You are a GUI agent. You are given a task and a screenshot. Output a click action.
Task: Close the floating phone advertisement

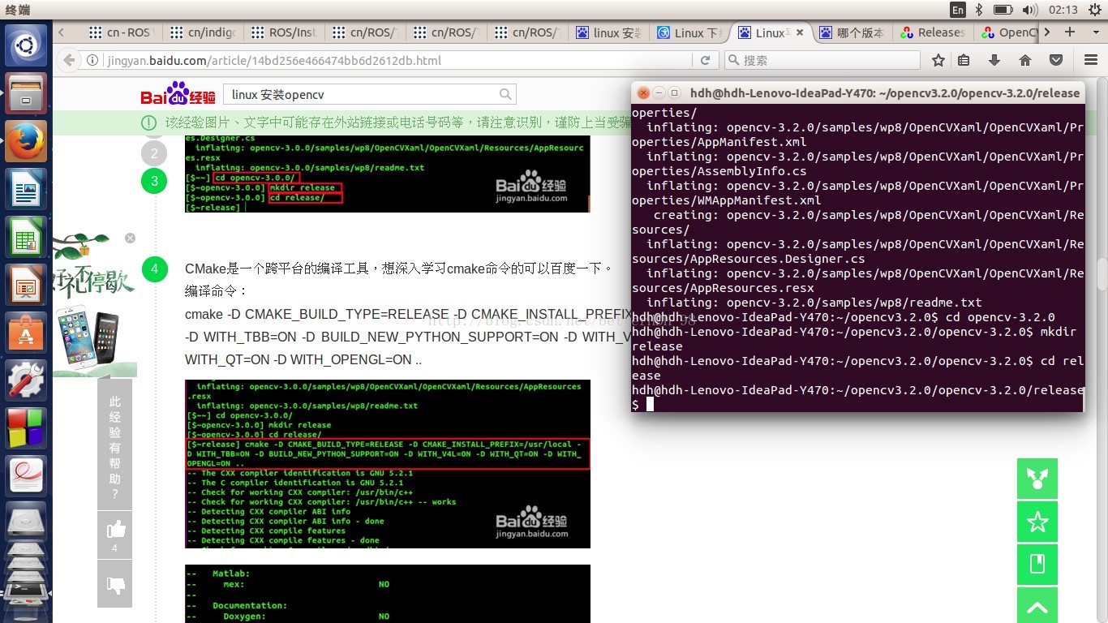[x=130, y=238]
